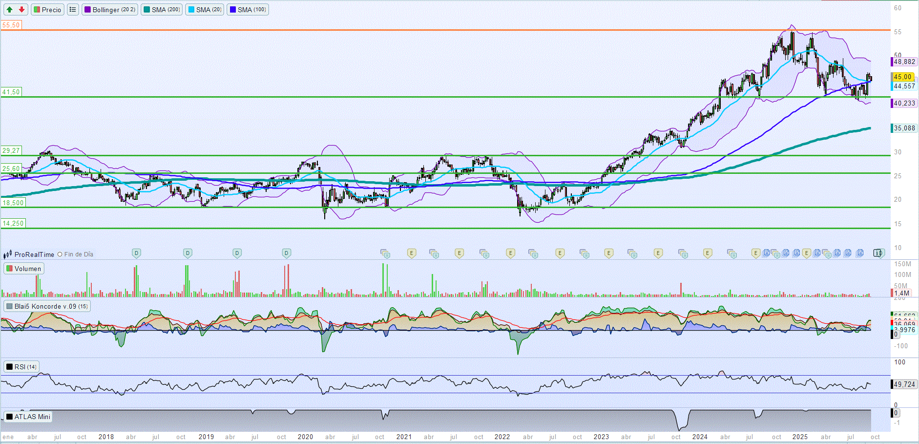Image resolution: width=919 pixels, height=444 pixels.
Task: Click the ProRealTime candlestick icon
Action: click(x=8, y=254)
